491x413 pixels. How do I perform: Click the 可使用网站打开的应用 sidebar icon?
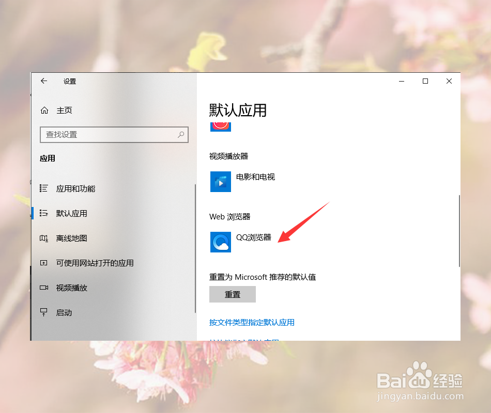[x=44, y=263]
